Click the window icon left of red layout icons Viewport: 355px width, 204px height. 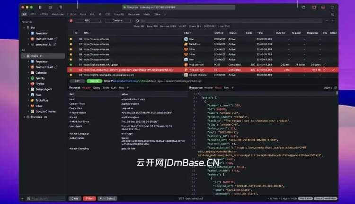(x=303, y=7)
